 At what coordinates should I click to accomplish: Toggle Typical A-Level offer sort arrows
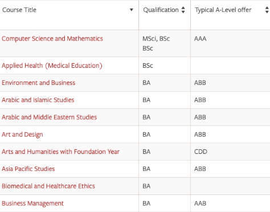coord(267,10)
